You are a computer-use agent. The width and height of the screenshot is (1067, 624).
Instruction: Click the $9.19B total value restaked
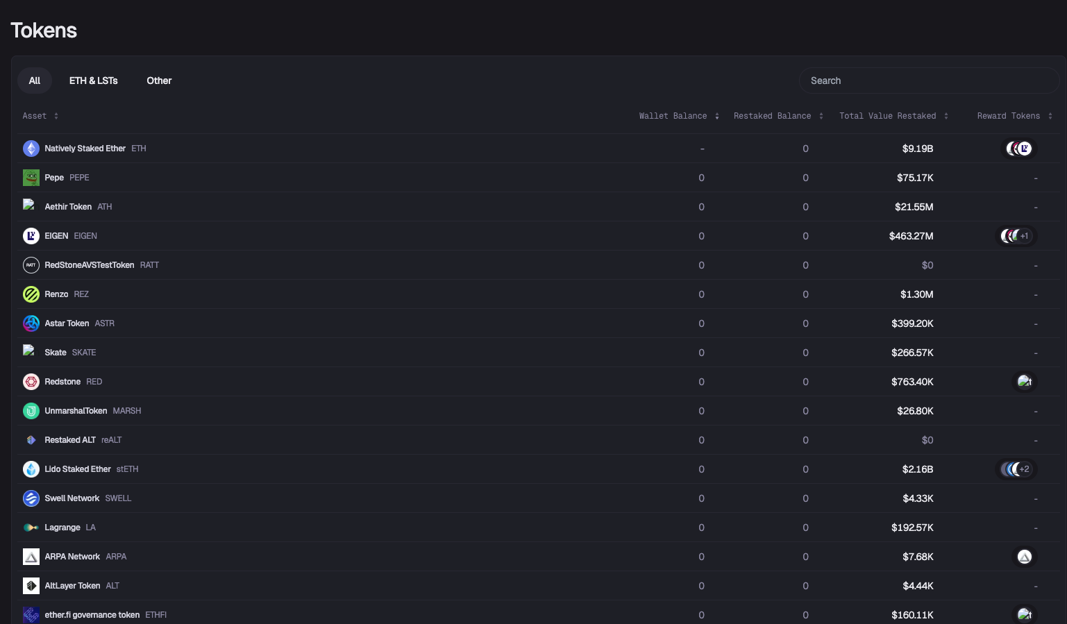[x=918, y=149]
